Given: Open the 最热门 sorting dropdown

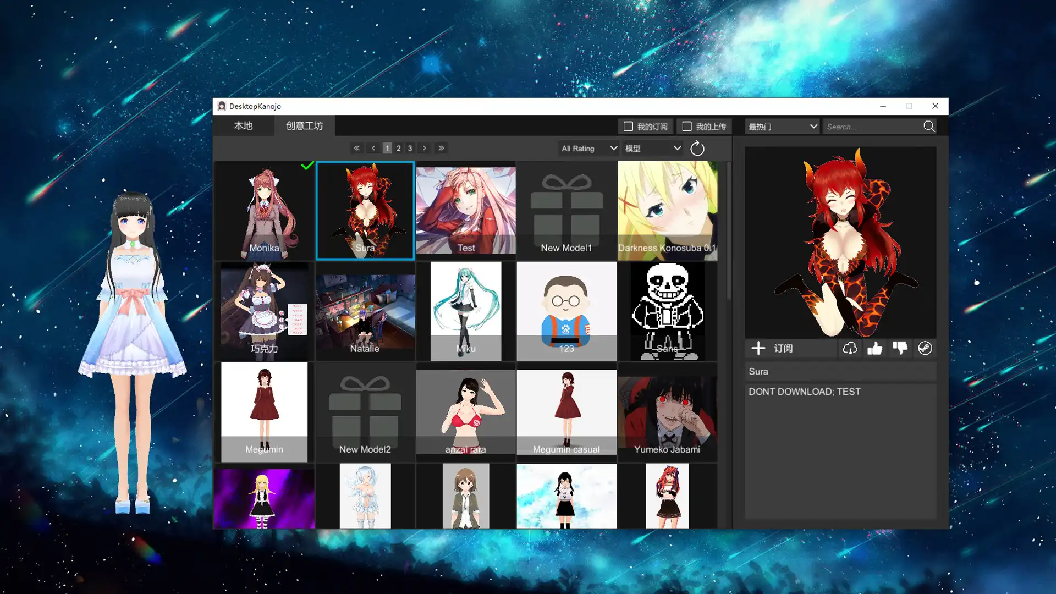Looking at the screenshot, I should pos(782,126).
